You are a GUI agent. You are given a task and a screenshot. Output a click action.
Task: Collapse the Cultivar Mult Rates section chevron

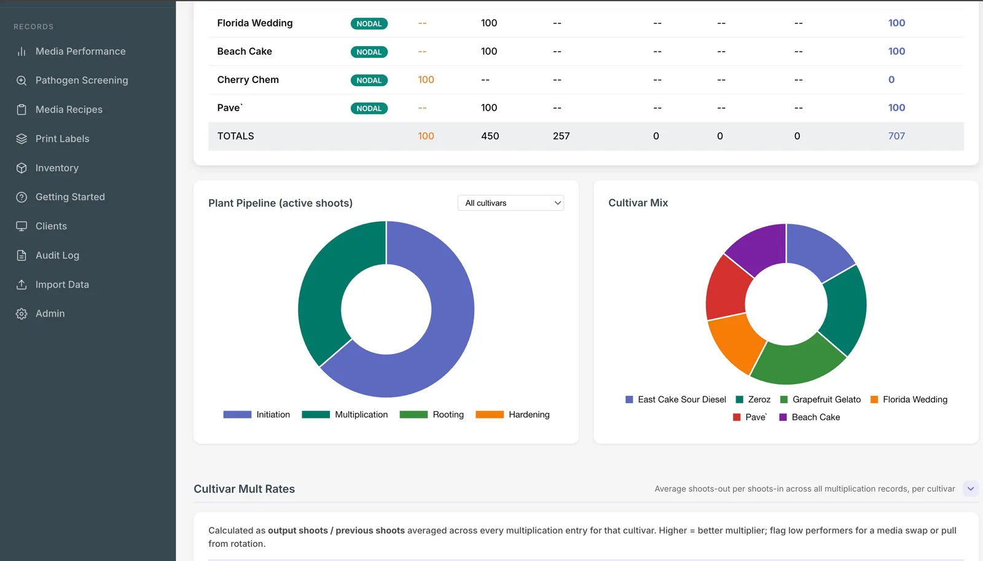pos(971,489)
